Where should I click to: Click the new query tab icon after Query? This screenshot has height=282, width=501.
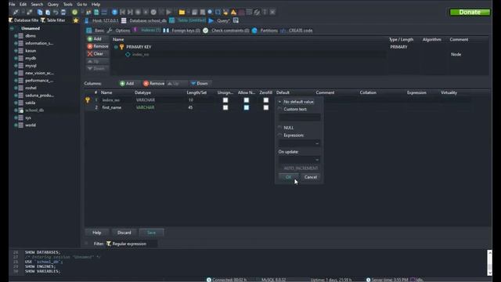click(x=236, y=20)
